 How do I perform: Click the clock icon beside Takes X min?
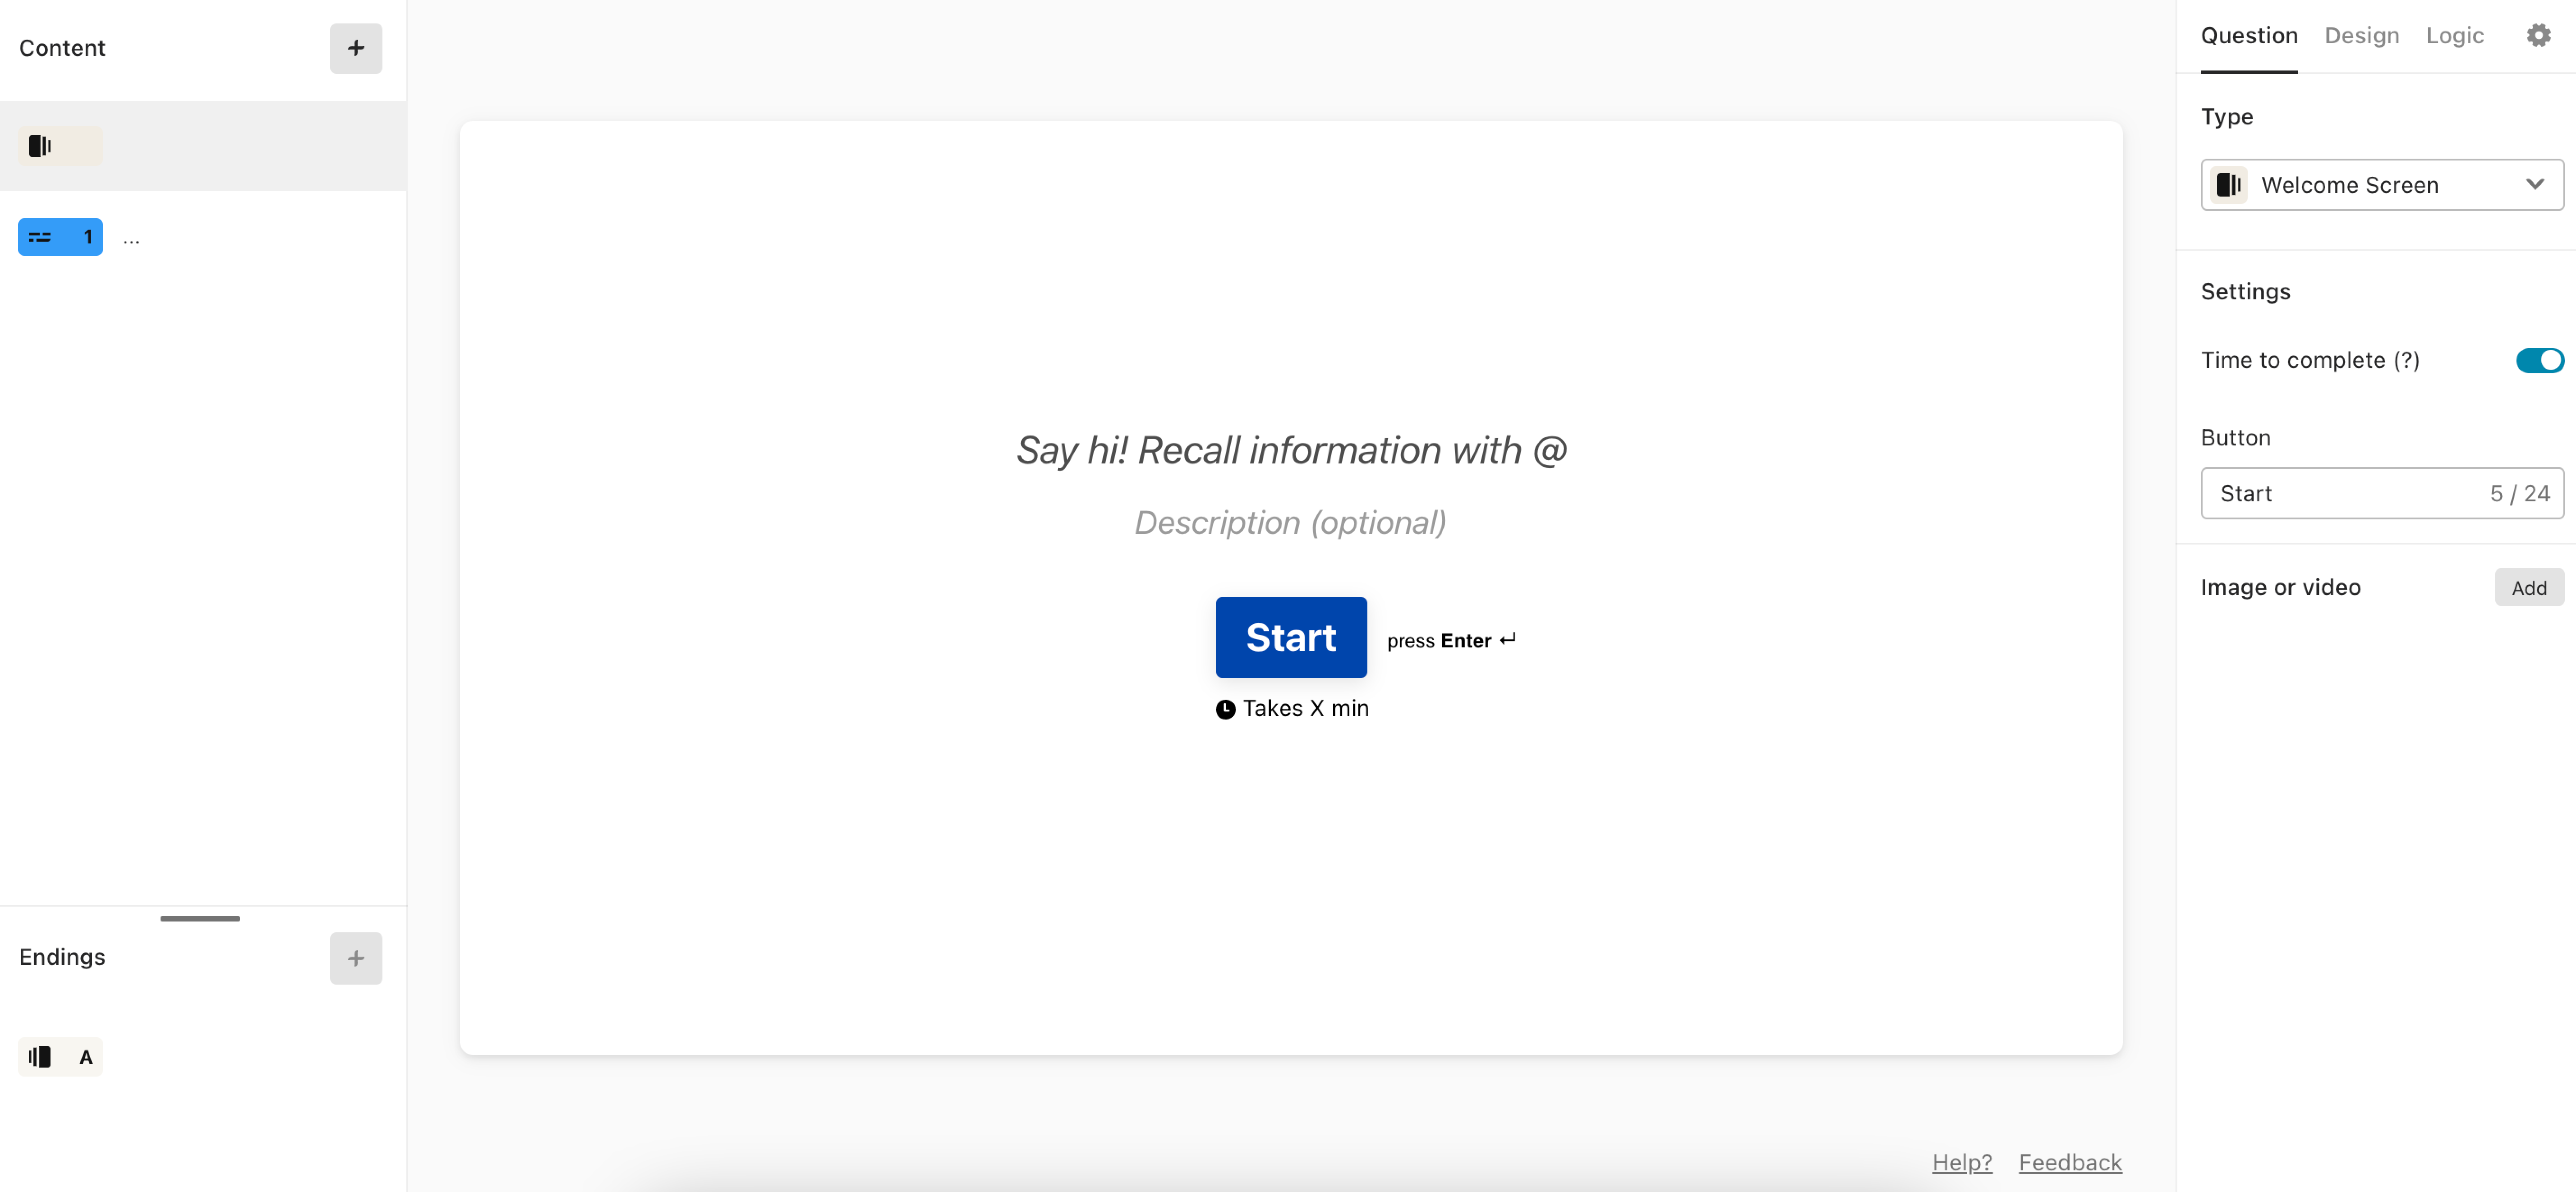pos(1225,709)
